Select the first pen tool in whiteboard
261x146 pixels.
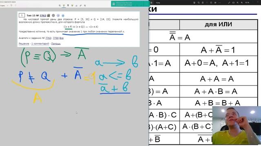click(64, 5)
